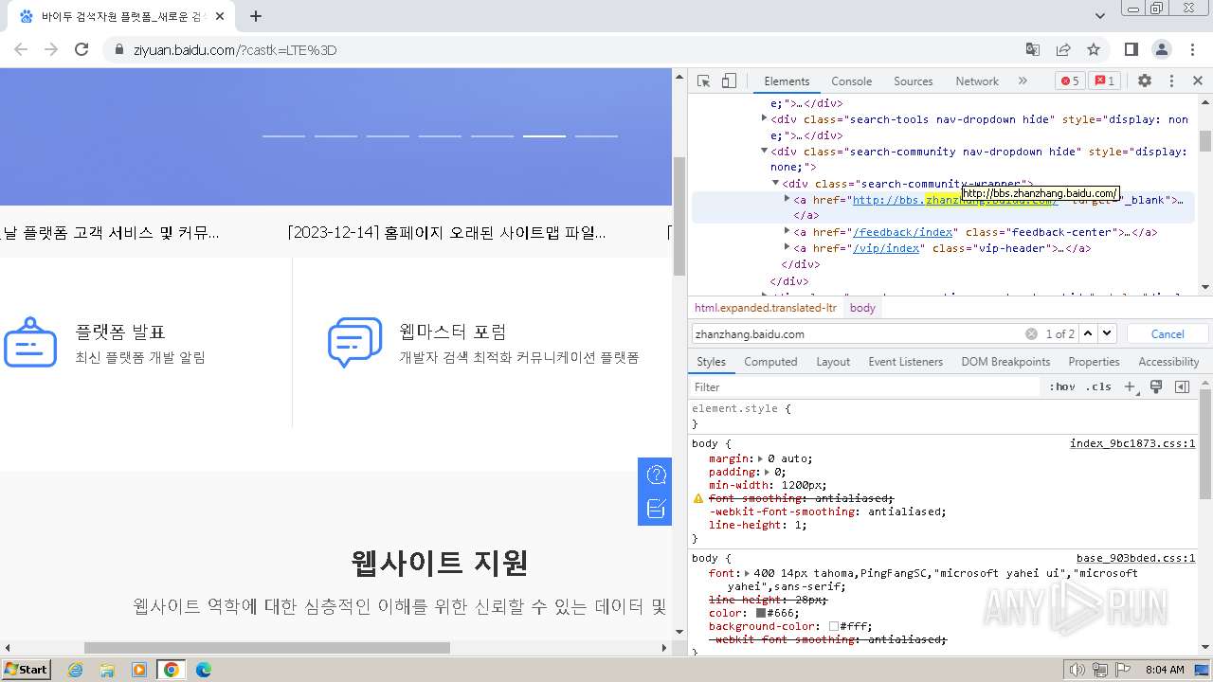Open the Layout tab
This screenshot has height=682, width=1213.
833,362
